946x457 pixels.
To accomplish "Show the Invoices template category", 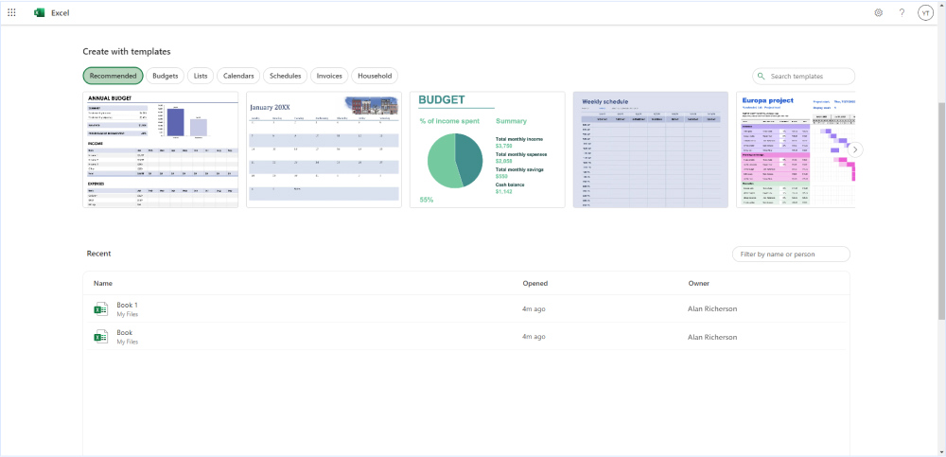I will (x=329, y=76).
